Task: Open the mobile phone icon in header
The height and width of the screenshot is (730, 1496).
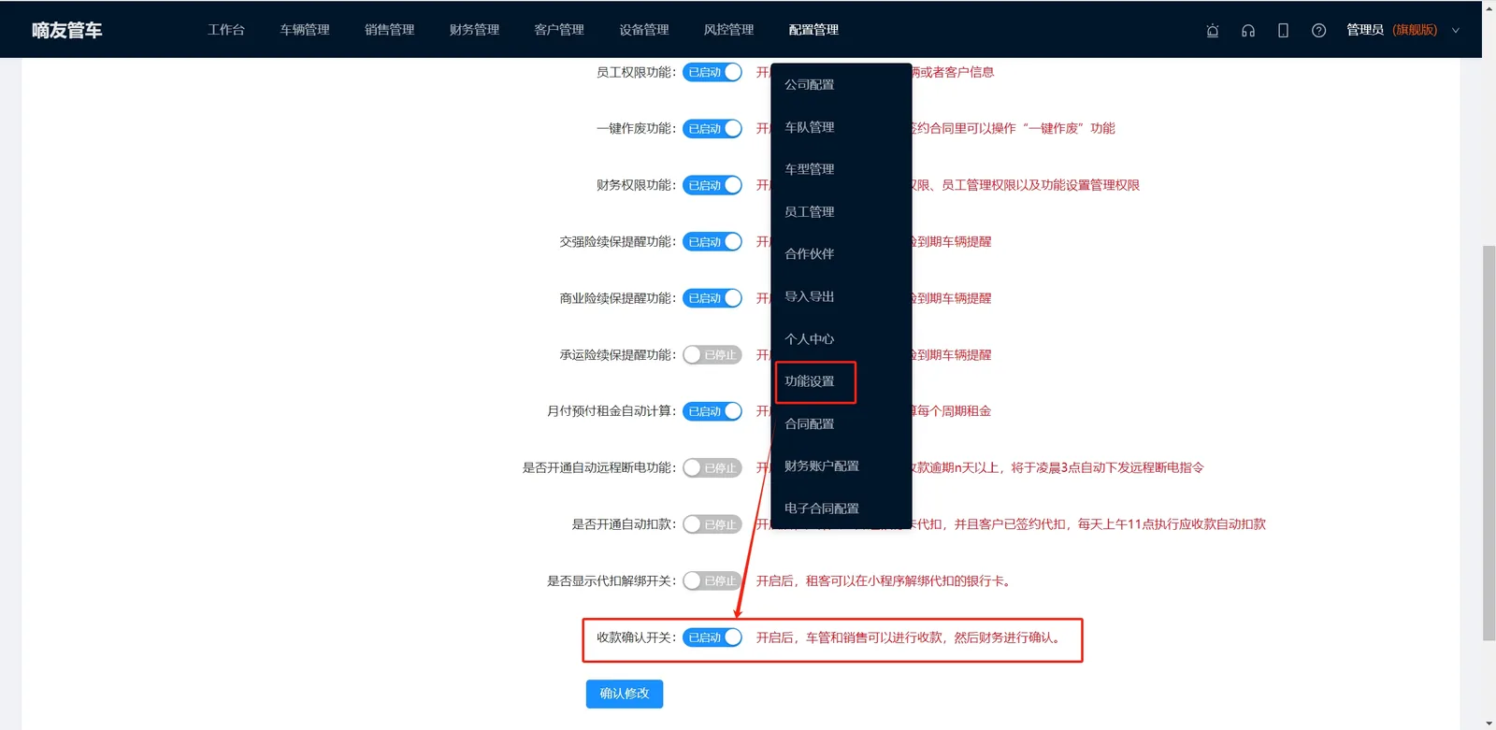Action: [1284, 30]
